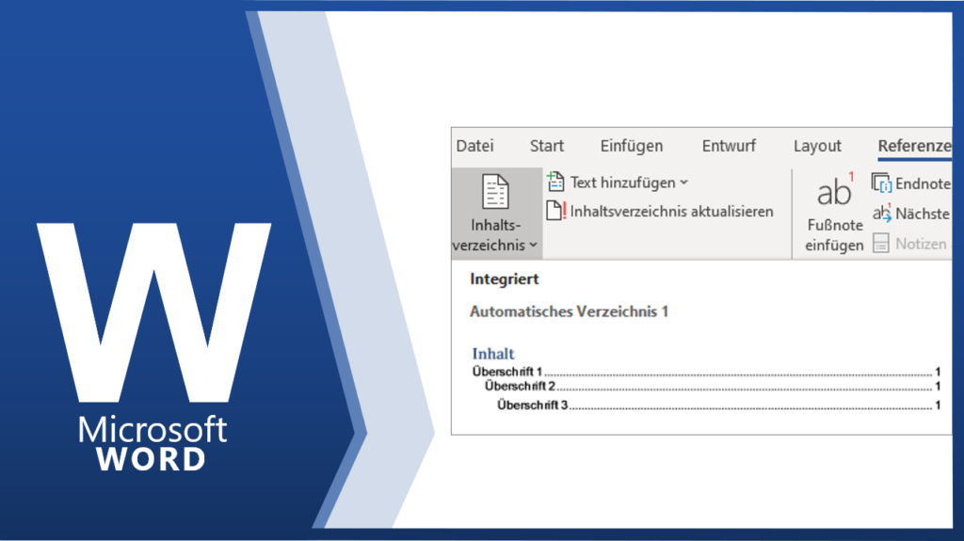Image resolution: width=964 pixels, height=541 pixels.
Task: Select the Überschrift 1 preview line
Action: coord(706,372)
